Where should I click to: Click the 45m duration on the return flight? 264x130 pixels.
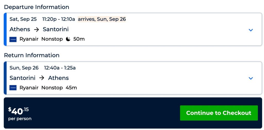tap(71, 88)
